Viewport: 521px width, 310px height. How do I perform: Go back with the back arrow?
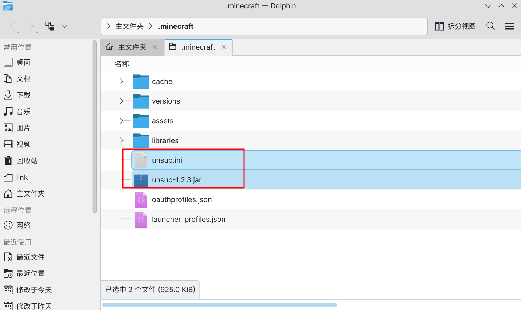(13, 26)
